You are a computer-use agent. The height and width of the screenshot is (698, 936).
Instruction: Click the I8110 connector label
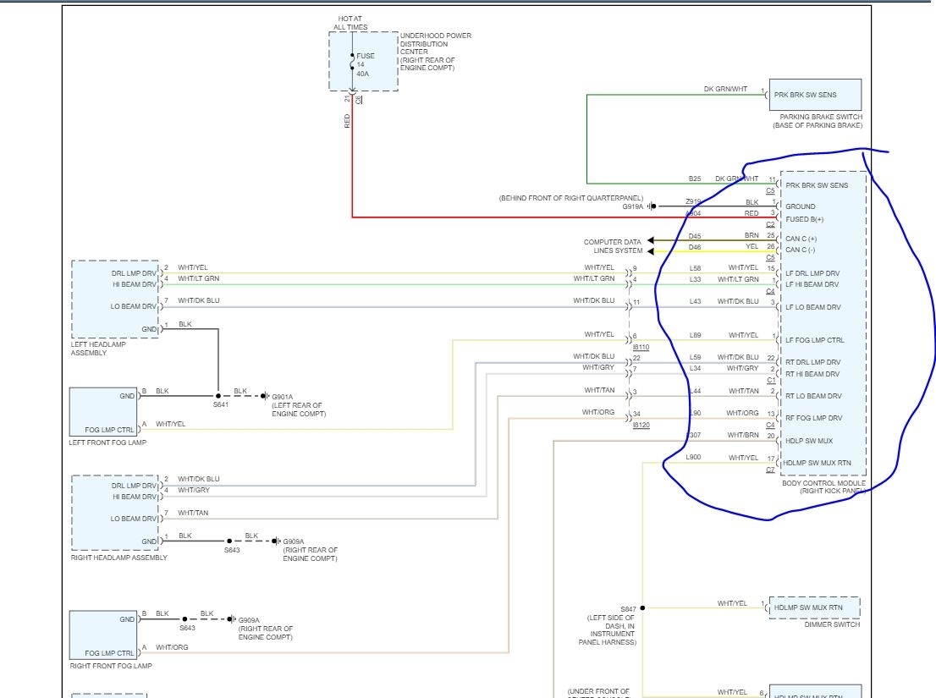pos(640,347)
